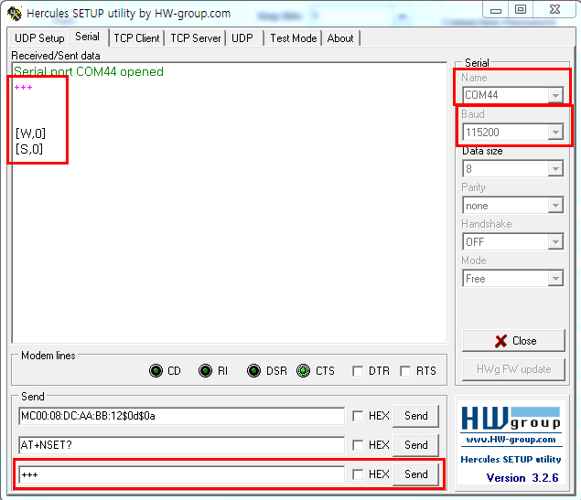Click the RI modem line indicator

[205, 370]
